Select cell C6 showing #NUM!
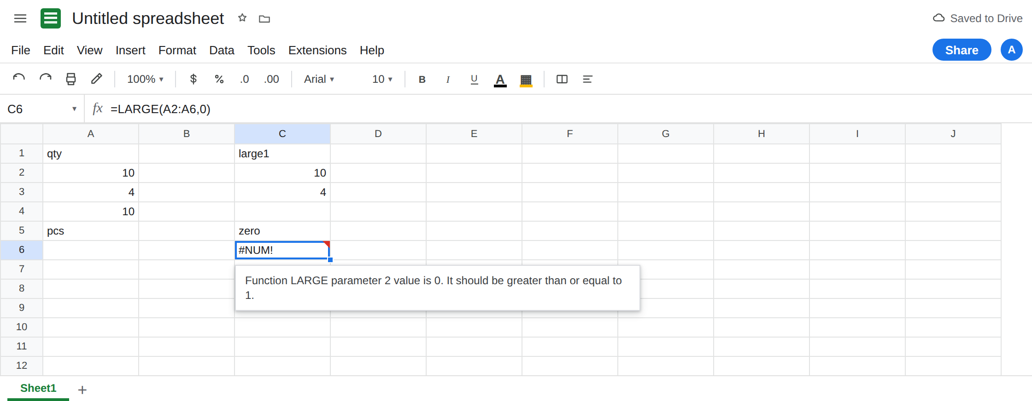Viewport: 1032px width, 401px height. [282, 250]
